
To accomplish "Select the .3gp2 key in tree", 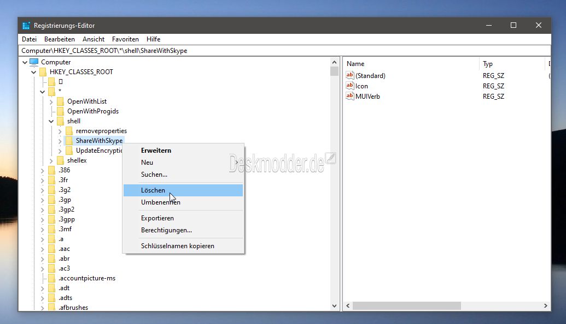I will click(66, 209).
